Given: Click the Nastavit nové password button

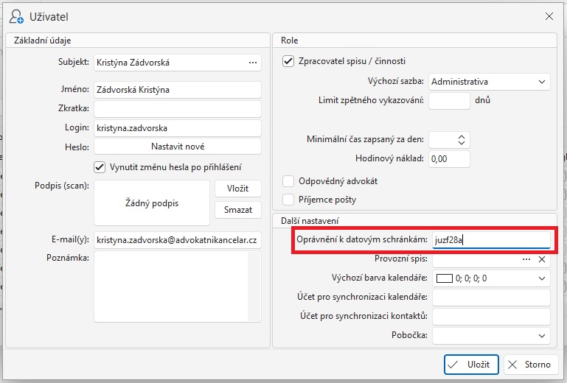Looking at the screenshot, I should pos(178,147).
